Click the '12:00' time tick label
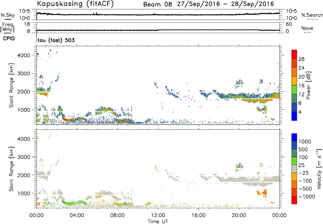 [x=158, y=216]
